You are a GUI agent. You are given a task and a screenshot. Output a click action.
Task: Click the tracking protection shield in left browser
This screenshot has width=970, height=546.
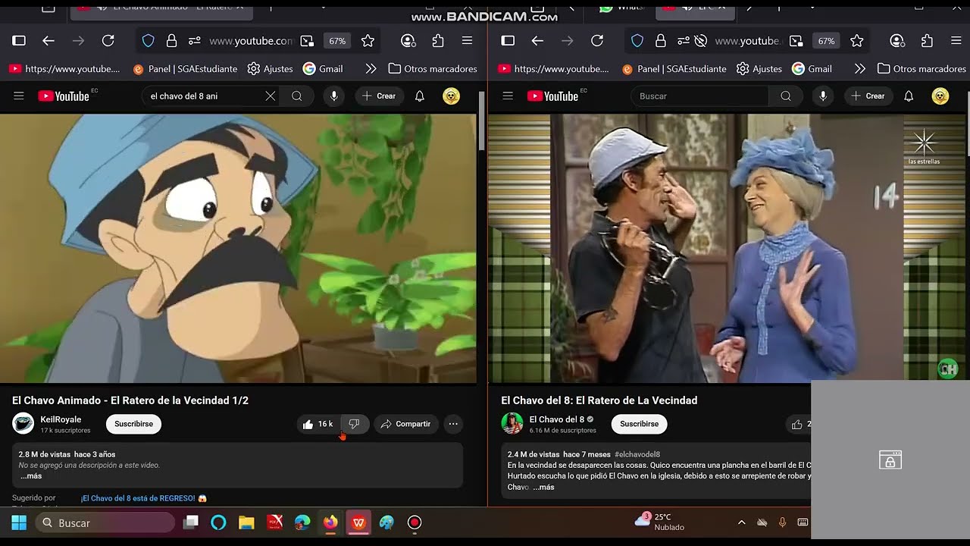[149, 41]
